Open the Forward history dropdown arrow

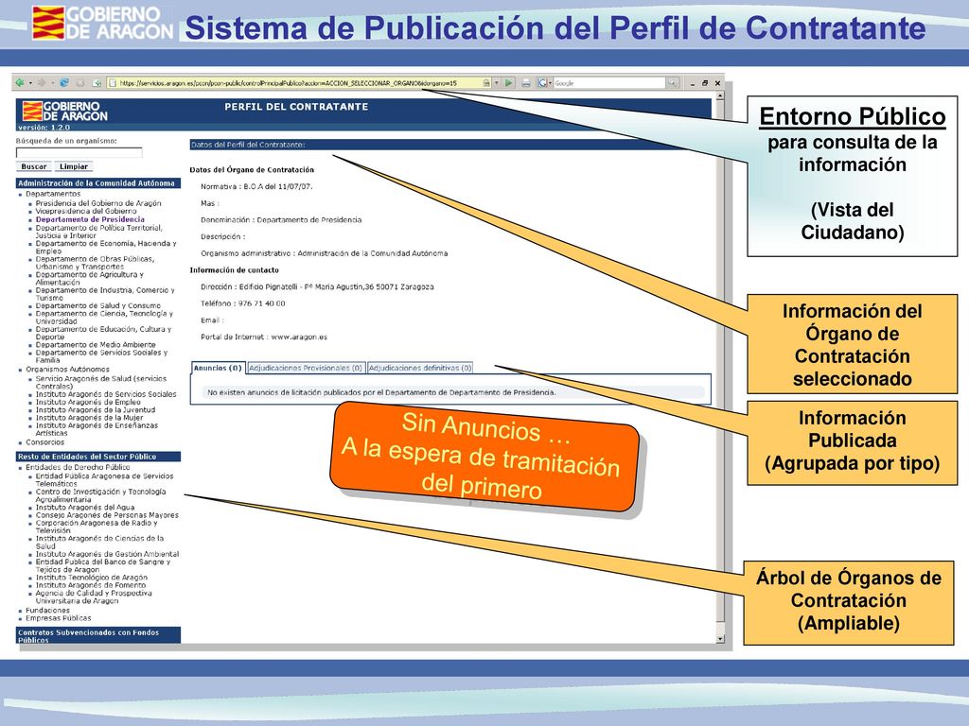click(53, 83)
